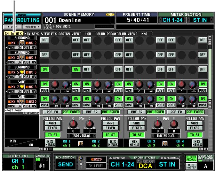Open the LCR tab
Screen dimensions: 215x171
click(88, 34)
